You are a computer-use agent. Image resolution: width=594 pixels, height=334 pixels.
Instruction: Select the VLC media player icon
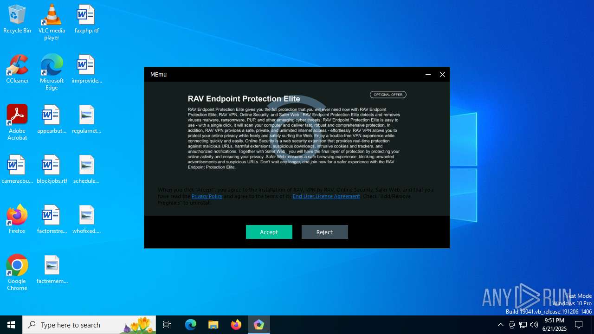(x=52, y=22)
